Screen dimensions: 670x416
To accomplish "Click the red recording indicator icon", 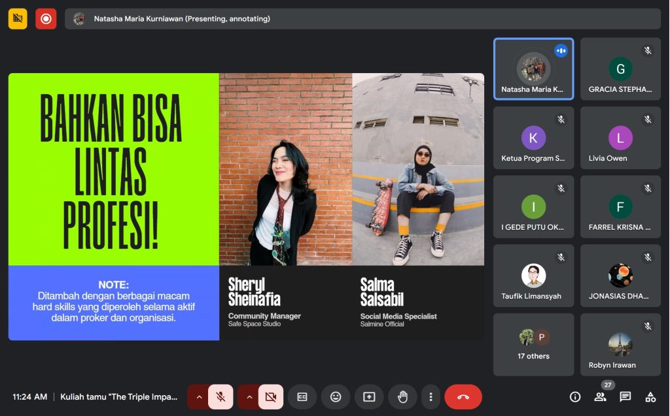I will [x=46, y=19].
